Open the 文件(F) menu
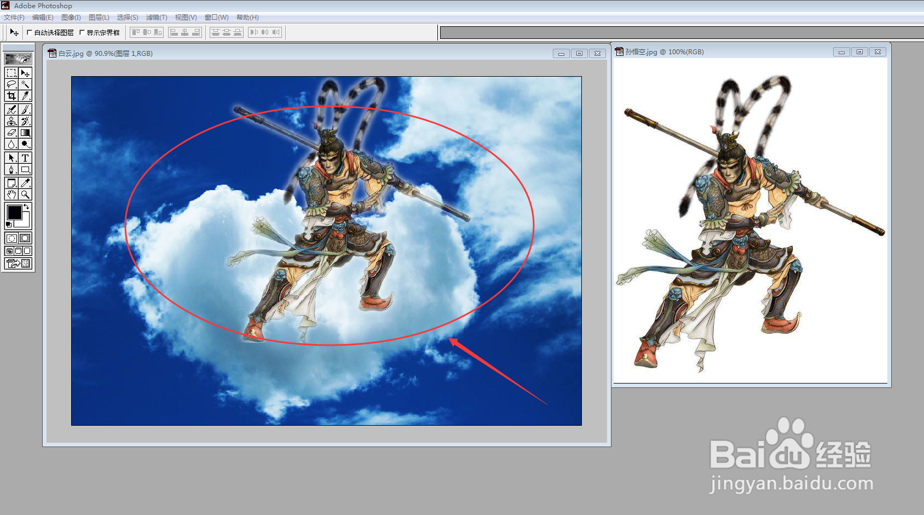Image resolution: width=924 pixels, height=515 pixels. 14,18
